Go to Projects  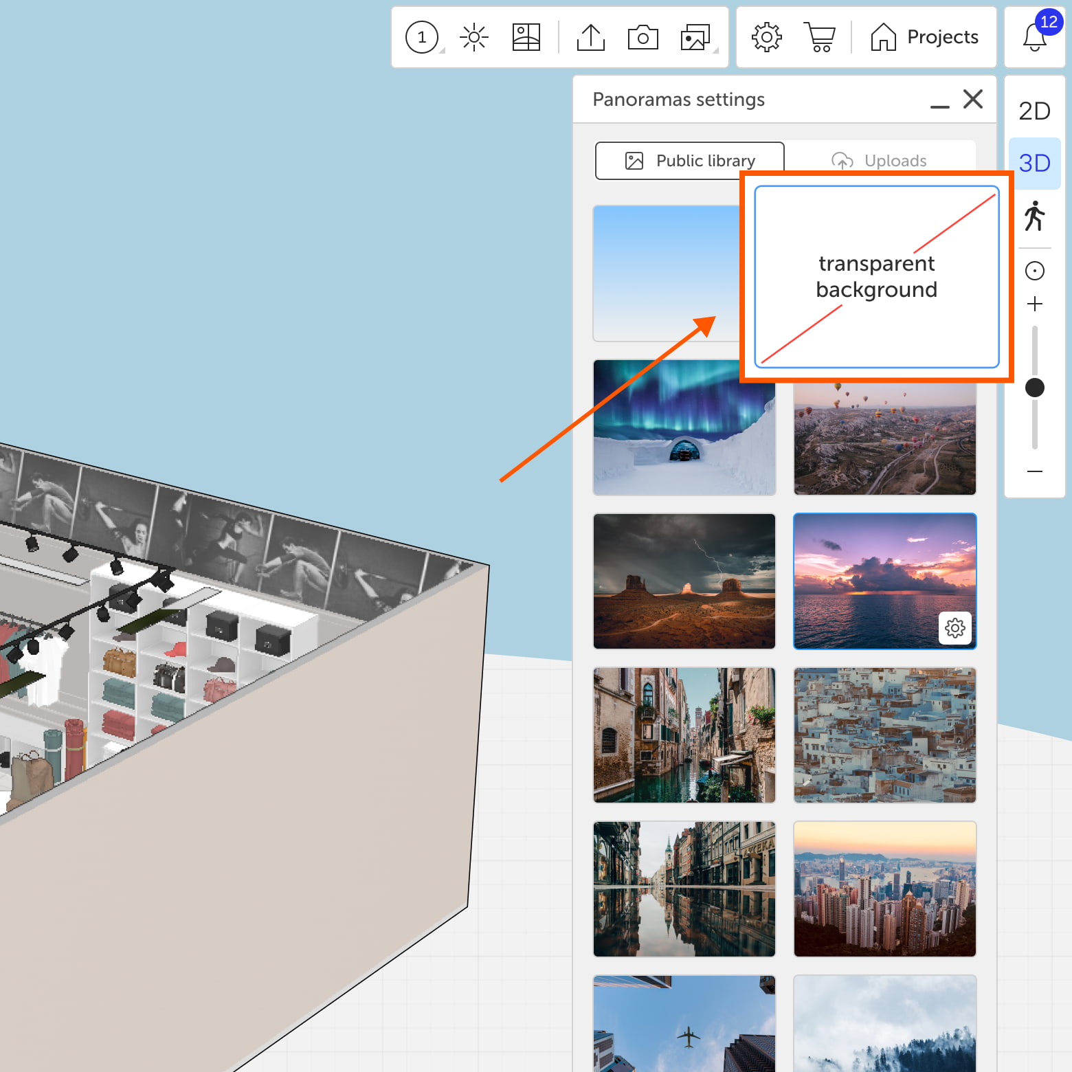pyautogui.click(x=925, y=37)
